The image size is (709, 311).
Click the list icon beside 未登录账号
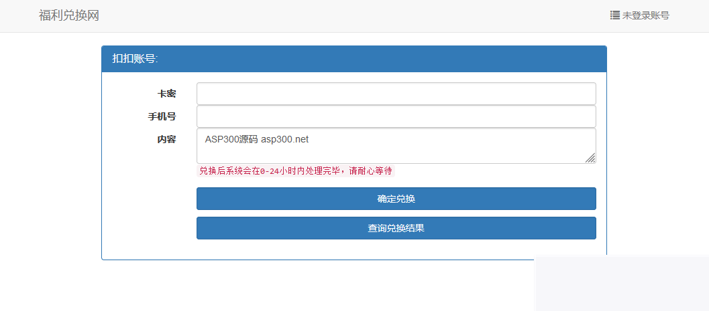tap(614, 15)
